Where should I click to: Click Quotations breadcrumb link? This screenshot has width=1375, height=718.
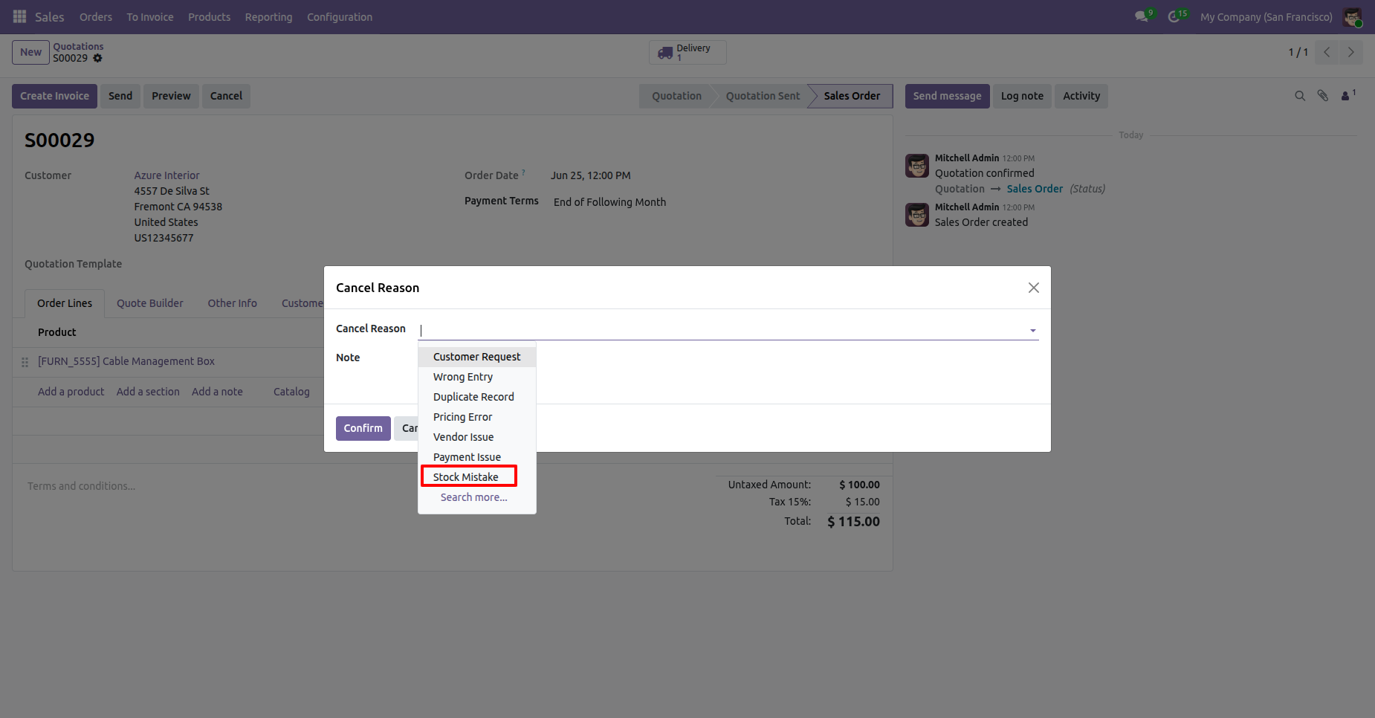click(78, 46)
